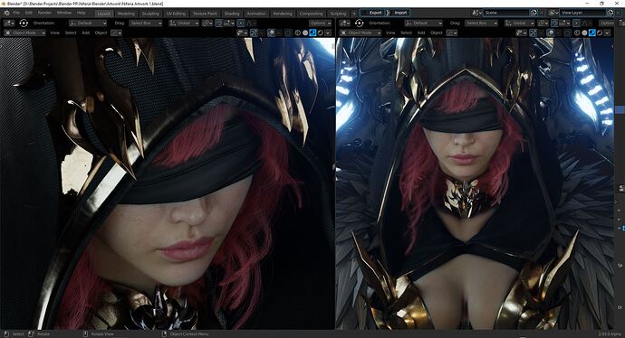Open pivot point dropdown in left viewport

[x=207, y=23]
